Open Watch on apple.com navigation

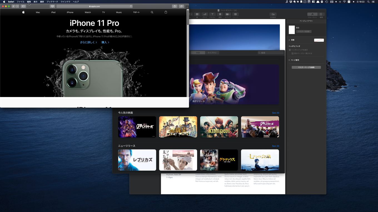(88, 12)
